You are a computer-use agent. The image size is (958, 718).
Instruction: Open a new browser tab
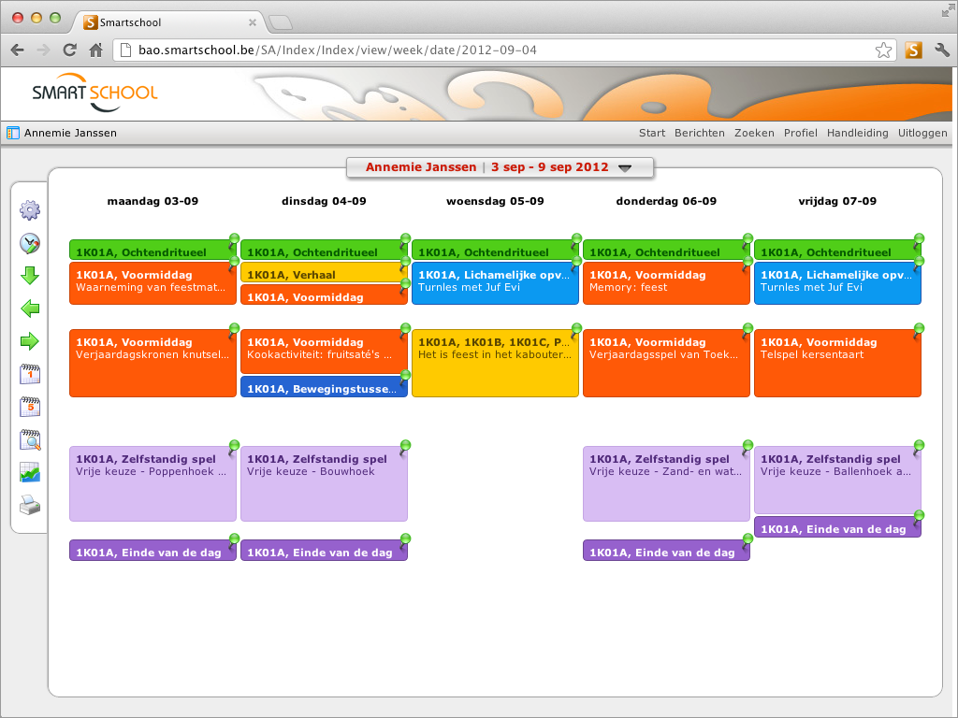(x=281, y=22)
